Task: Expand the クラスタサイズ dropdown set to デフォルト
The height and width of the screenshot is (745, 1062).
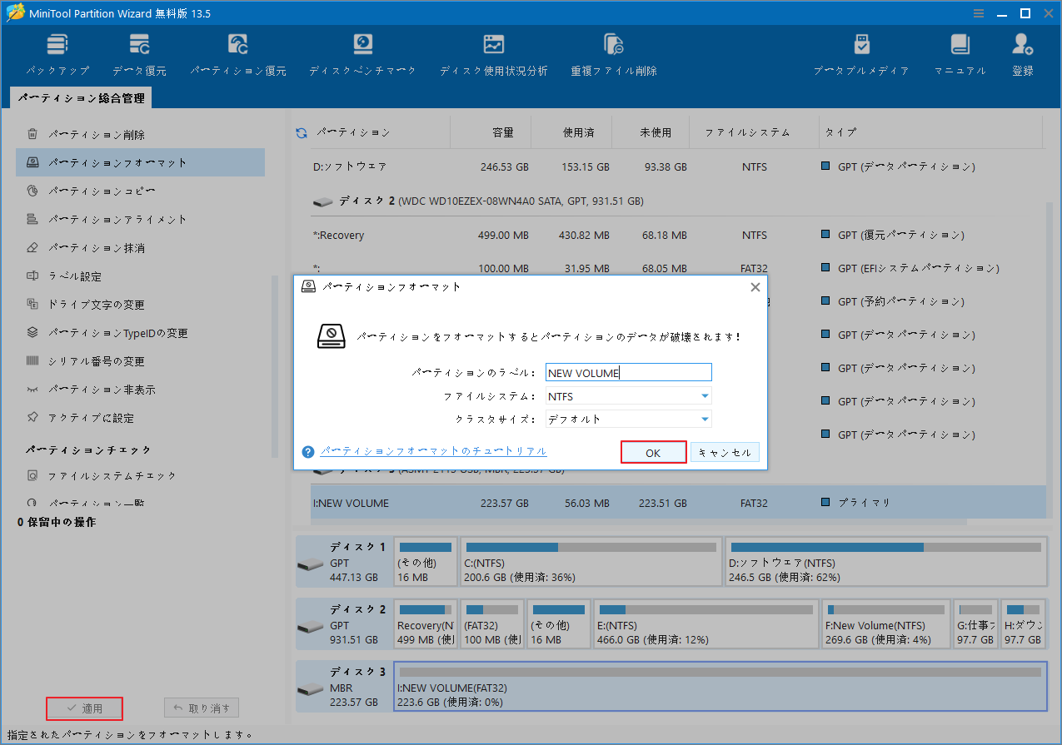Action: (x=628, y=419)
